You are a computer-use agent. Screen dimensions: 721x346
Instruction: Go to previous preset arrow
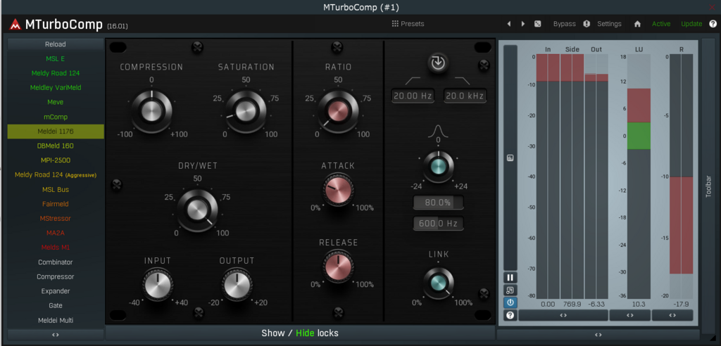click(x=508, y=24)
